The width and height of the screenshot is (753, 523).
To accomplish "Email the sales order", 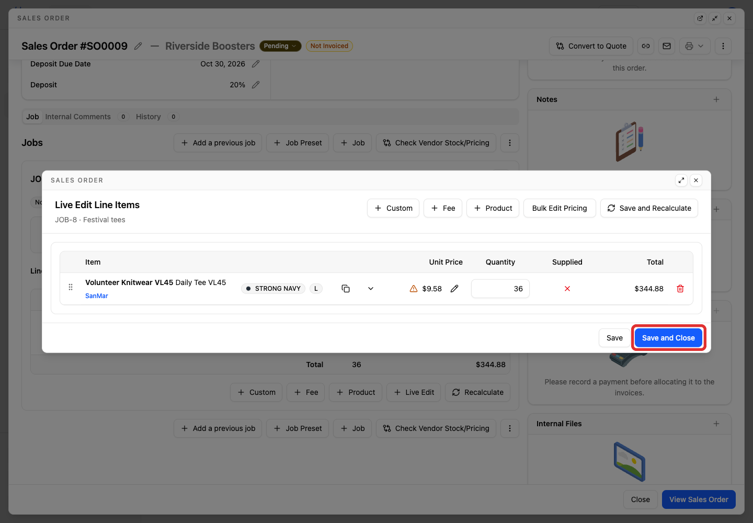I will tap(667, 46).
